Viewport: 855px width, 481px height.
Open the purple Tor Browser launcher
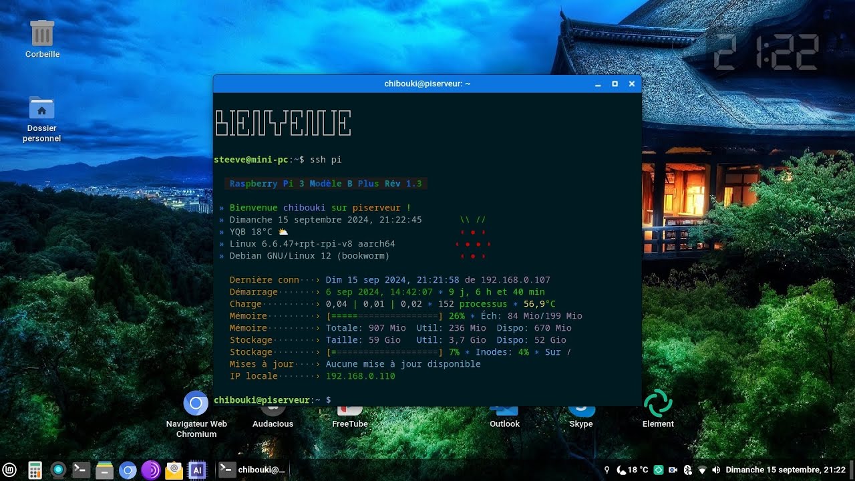[x=150, y=470]
